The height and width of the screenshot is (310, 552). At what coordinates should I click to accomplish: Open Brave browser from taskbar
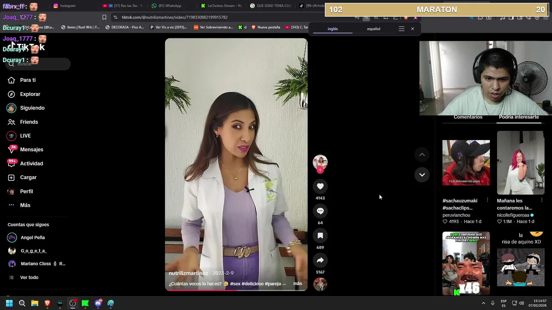click(47, 303)
